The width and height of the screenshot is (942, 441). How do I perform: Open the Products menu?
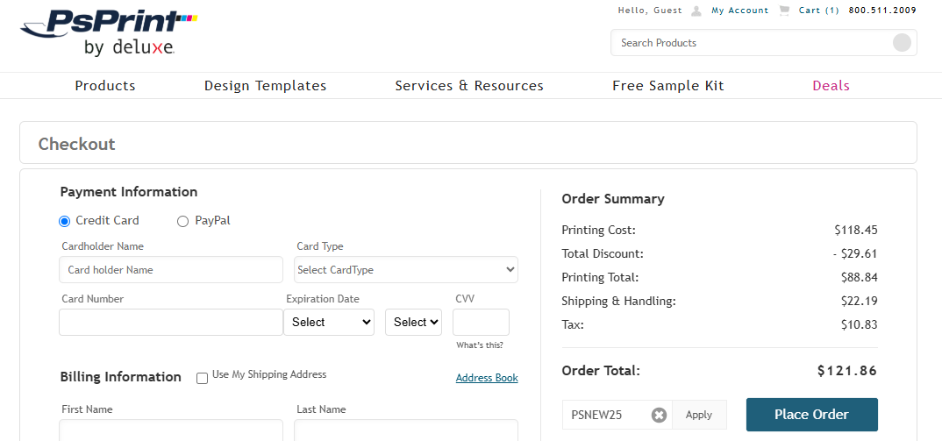click(105, 86)
